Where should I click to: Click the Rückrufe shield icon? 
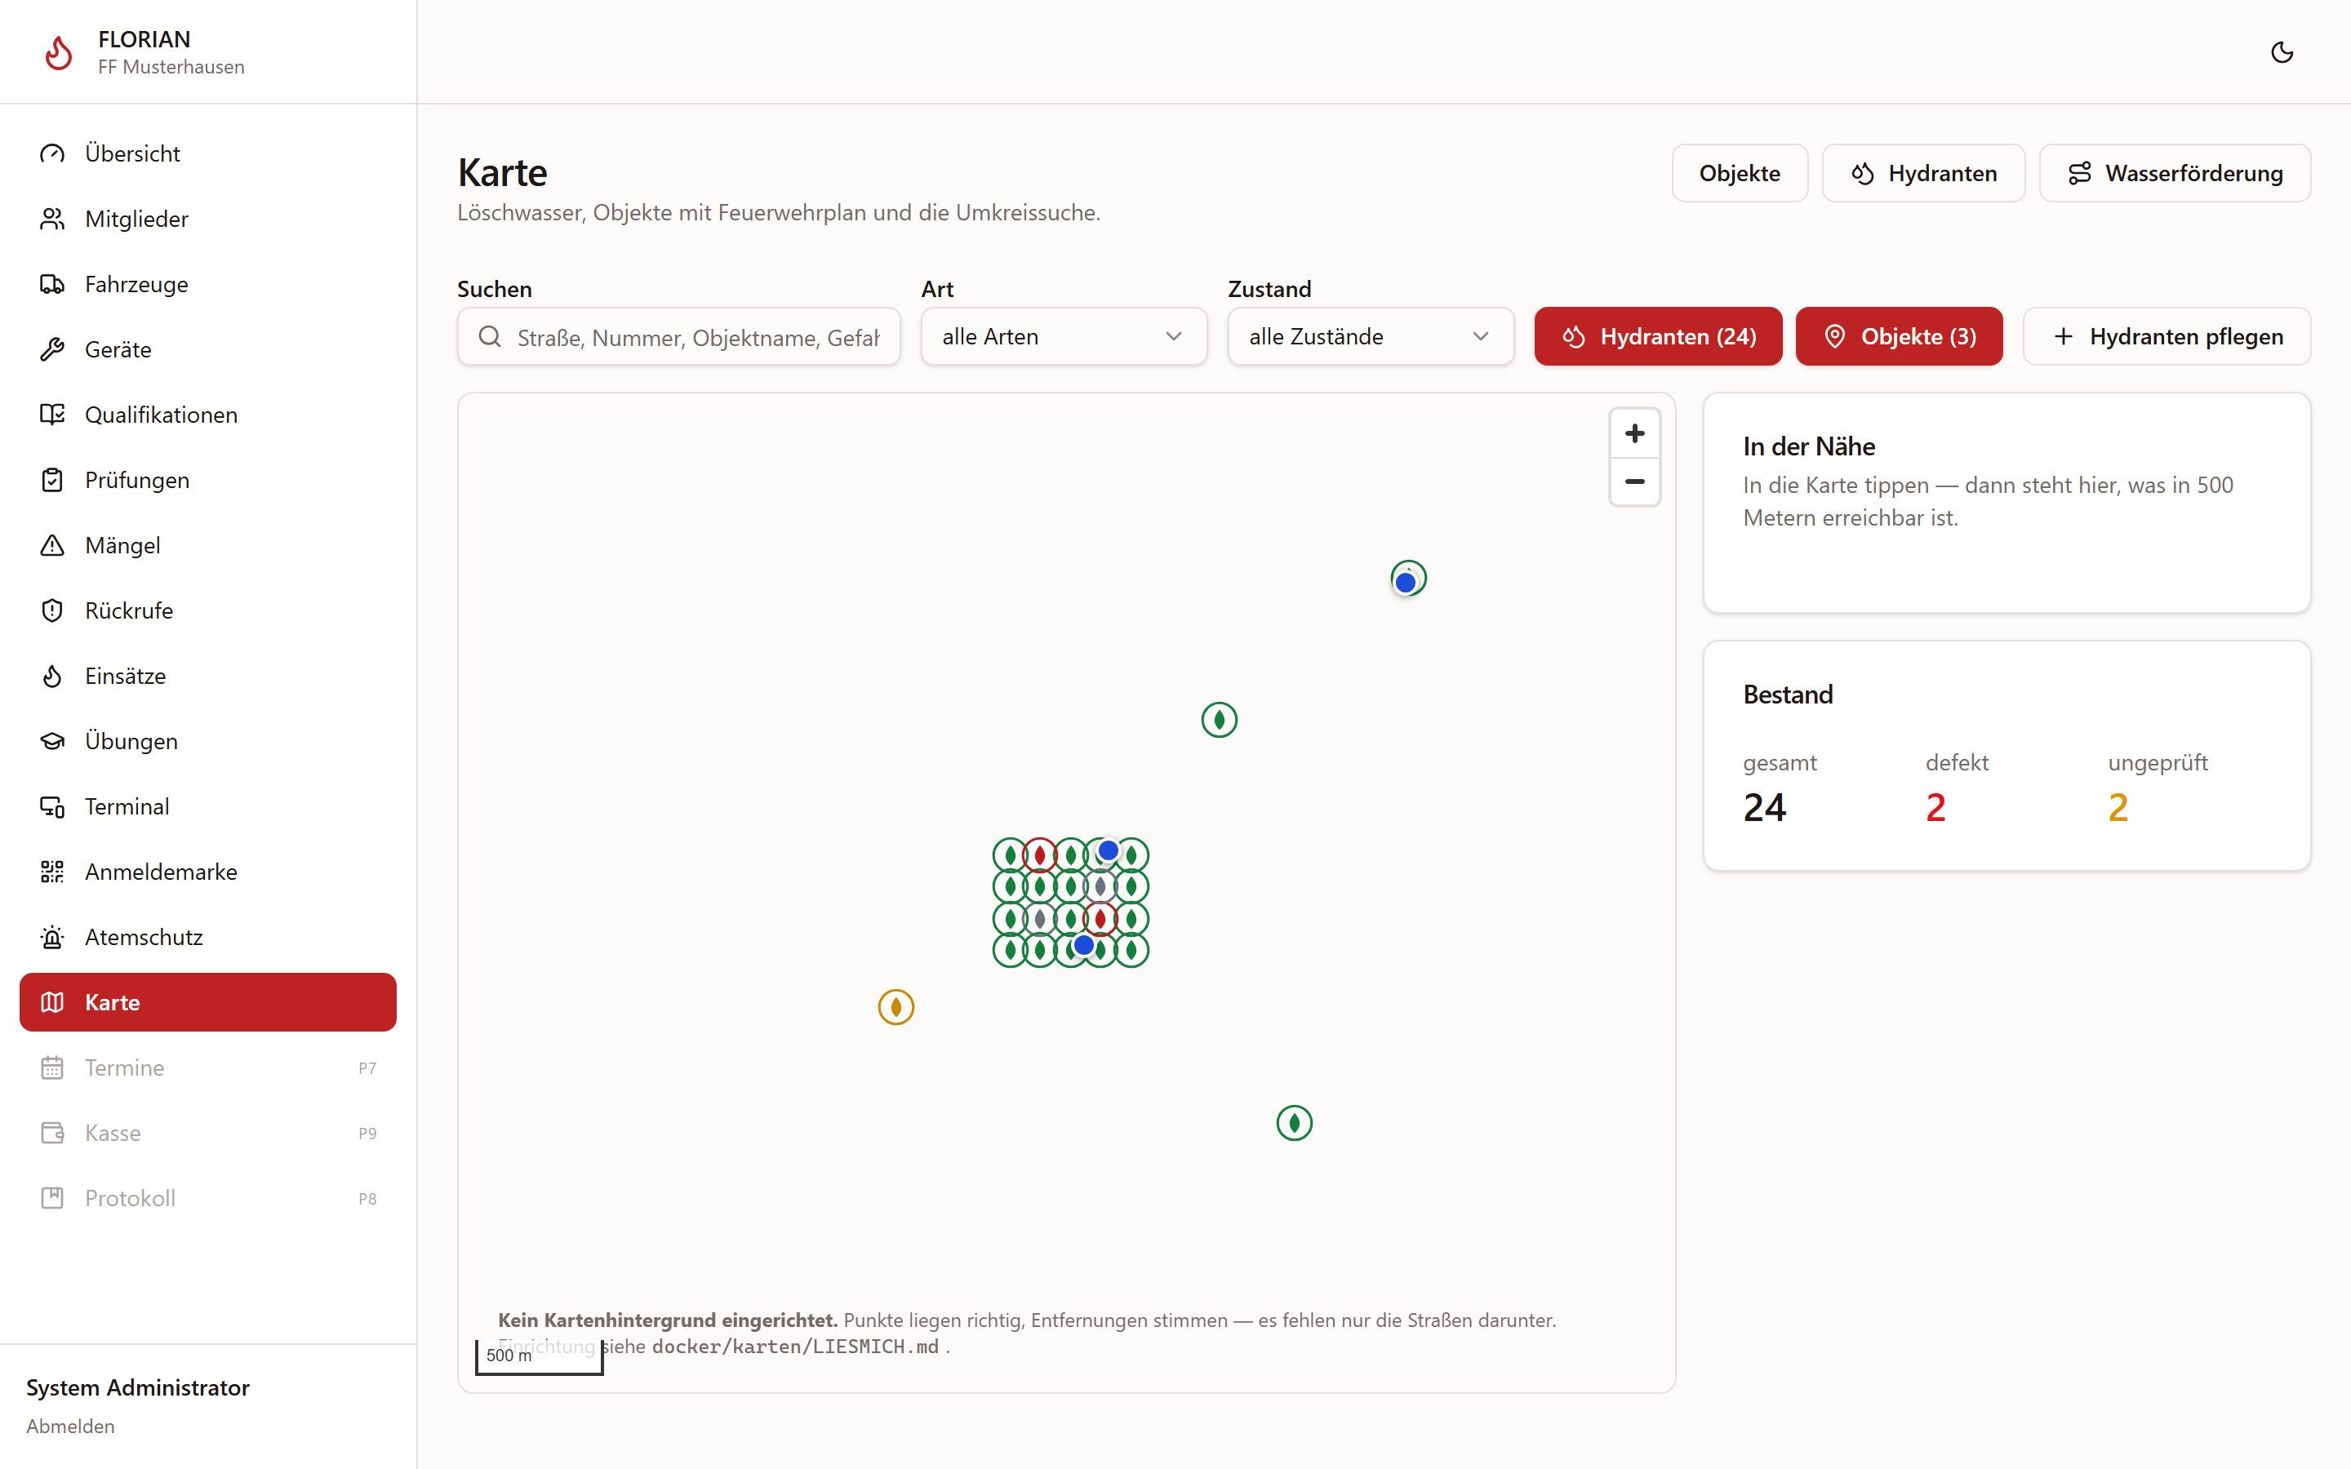(x=52, y=610)
